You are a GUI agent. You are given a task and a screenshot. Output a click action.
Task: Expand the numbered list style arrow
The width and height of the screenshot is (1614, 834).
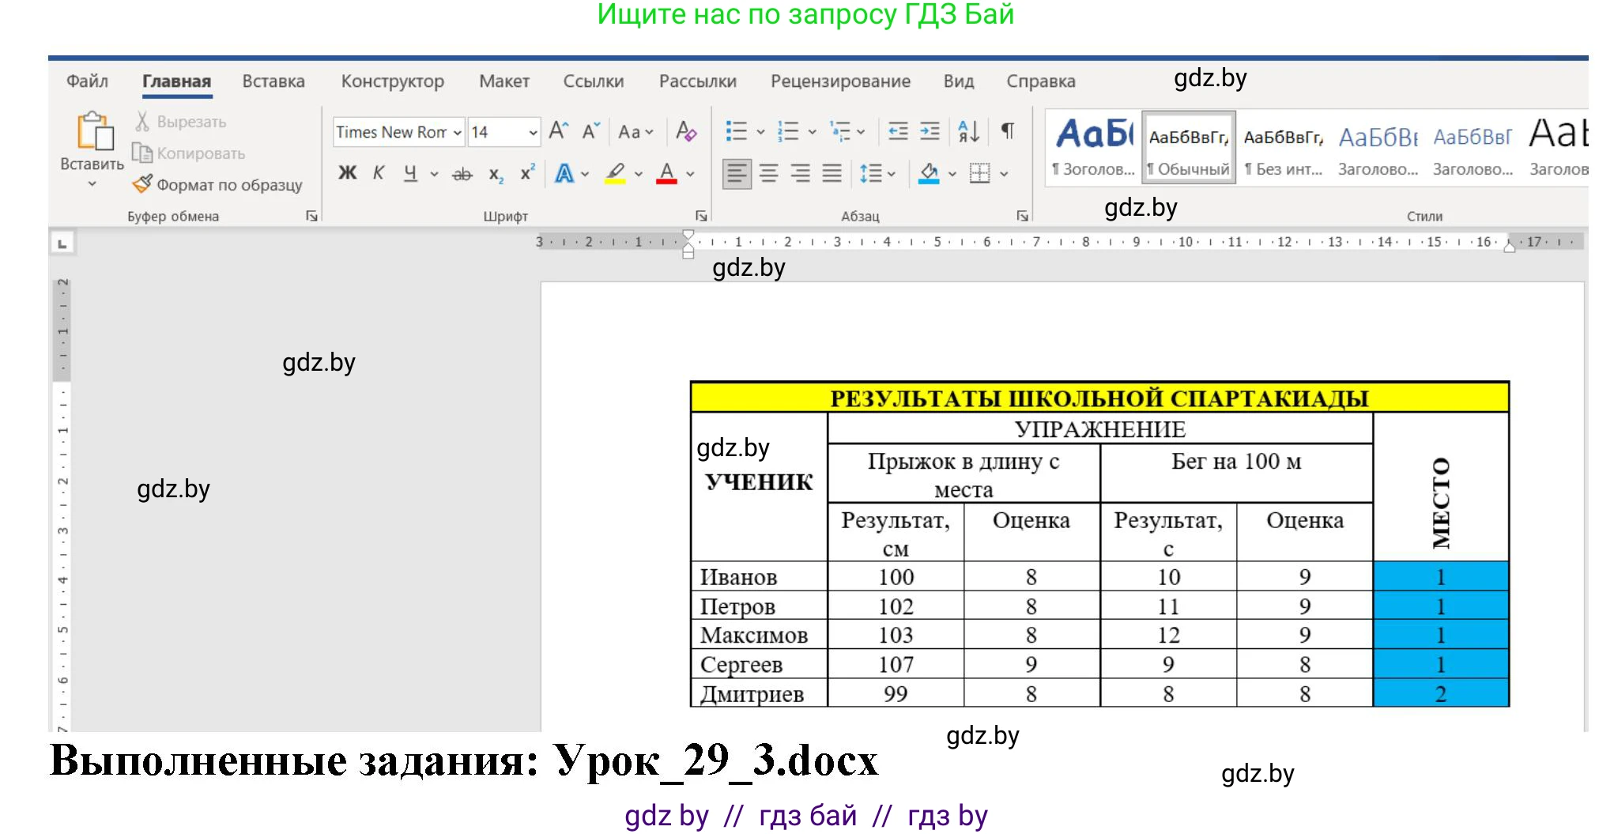pos(812,132)
